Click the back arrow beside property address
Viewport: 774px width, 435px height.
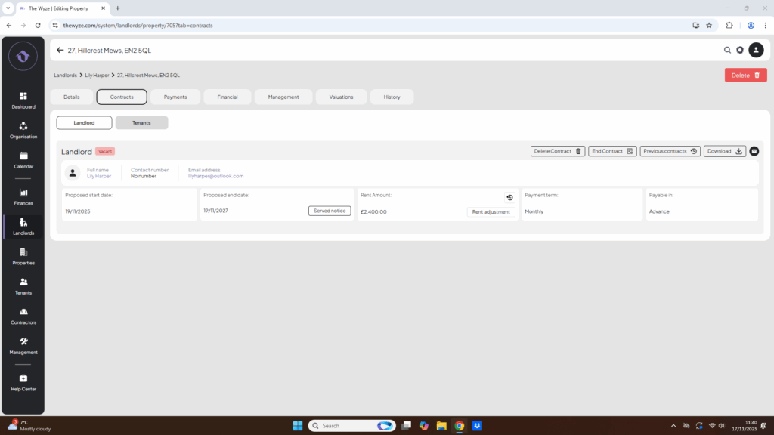60,50
